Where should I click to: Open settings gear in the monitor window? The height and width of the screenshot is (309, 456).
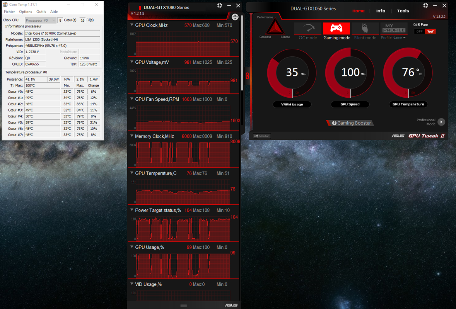coord(220,5)
